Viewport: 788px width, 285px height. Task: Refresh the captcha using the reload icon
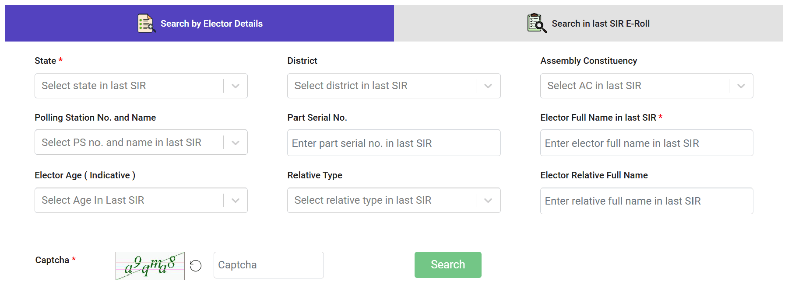click(x=196, y=264)
